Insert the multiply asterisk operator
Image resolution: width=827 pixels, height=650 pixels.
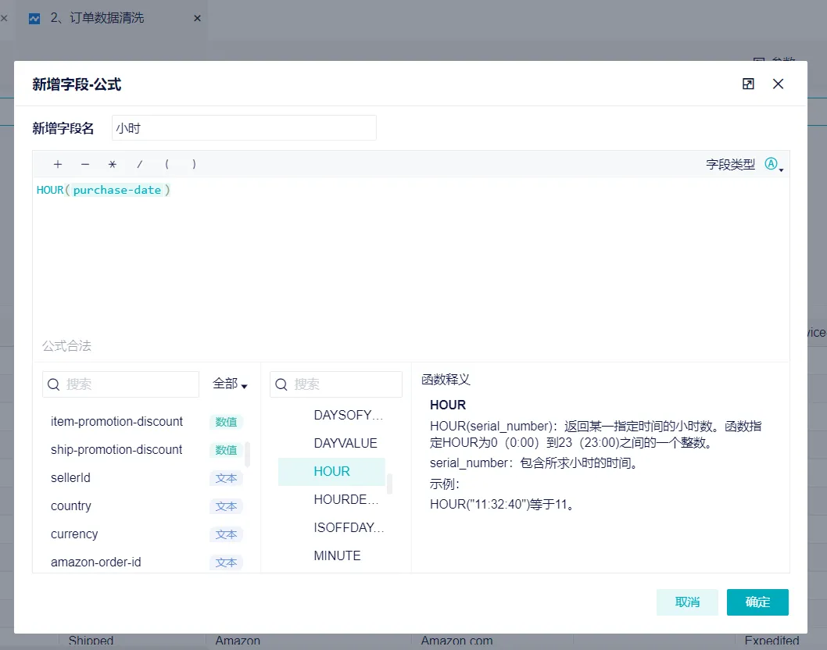click(113, 164)
